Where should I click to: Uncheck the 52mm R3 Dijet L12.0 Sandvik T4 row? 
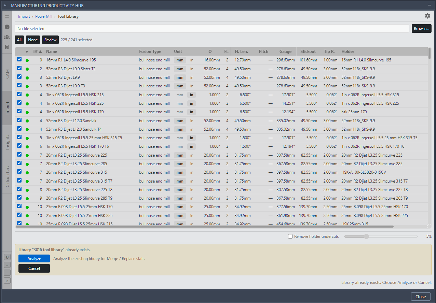point(19,129)
